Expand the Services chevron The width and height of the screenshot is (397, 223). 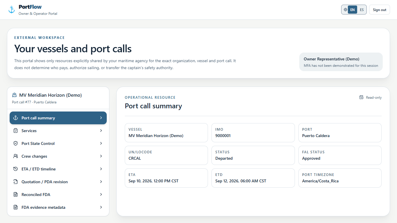pyautogui.click(x=101, y=131)
